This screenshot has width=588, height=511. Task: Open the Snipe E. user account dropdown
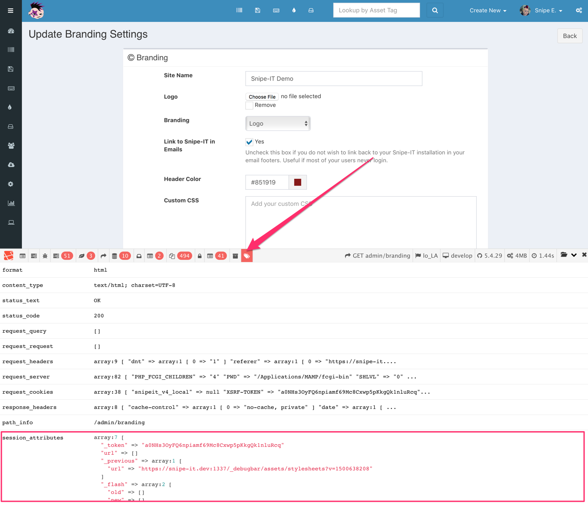[544, 10]
